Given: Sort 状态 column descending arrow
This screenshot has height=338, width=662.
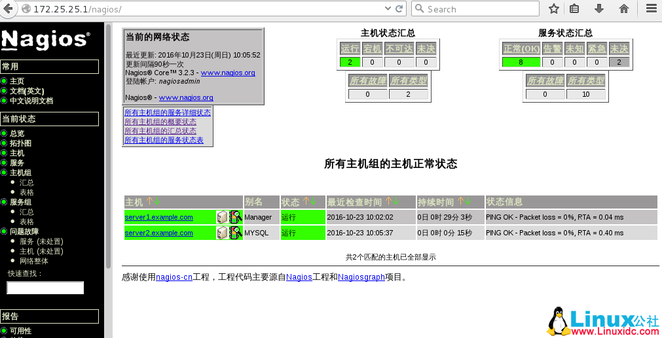Looking at the screenshot, I should click(x=313, y=202).
